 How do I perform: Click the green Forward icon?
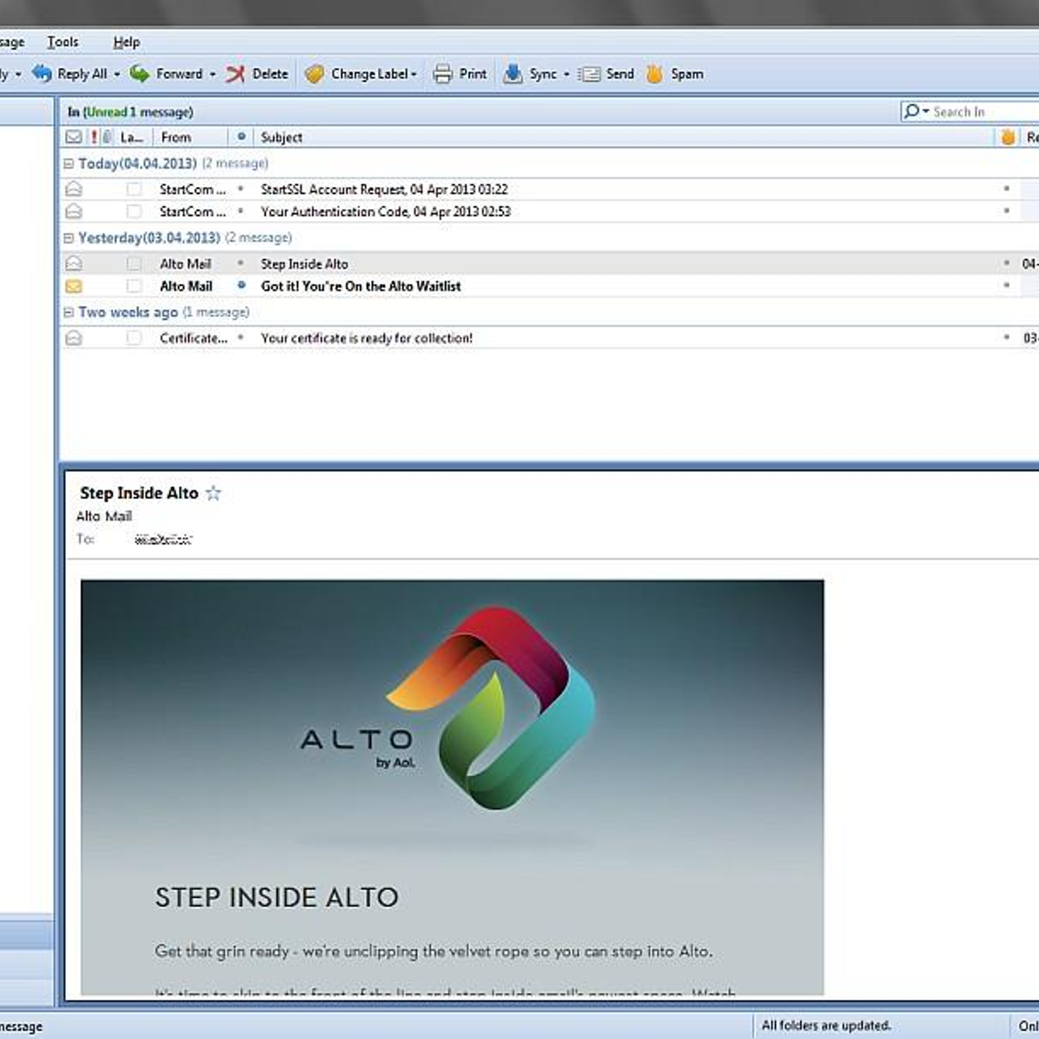coord(139,73)
